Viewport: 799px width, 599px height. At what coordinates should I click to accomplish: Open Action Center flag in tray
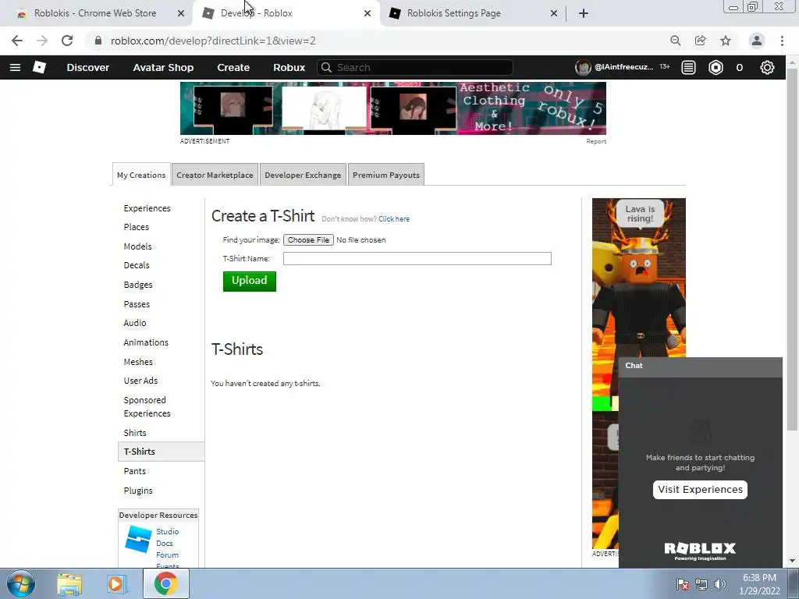[x=683, y=584]
